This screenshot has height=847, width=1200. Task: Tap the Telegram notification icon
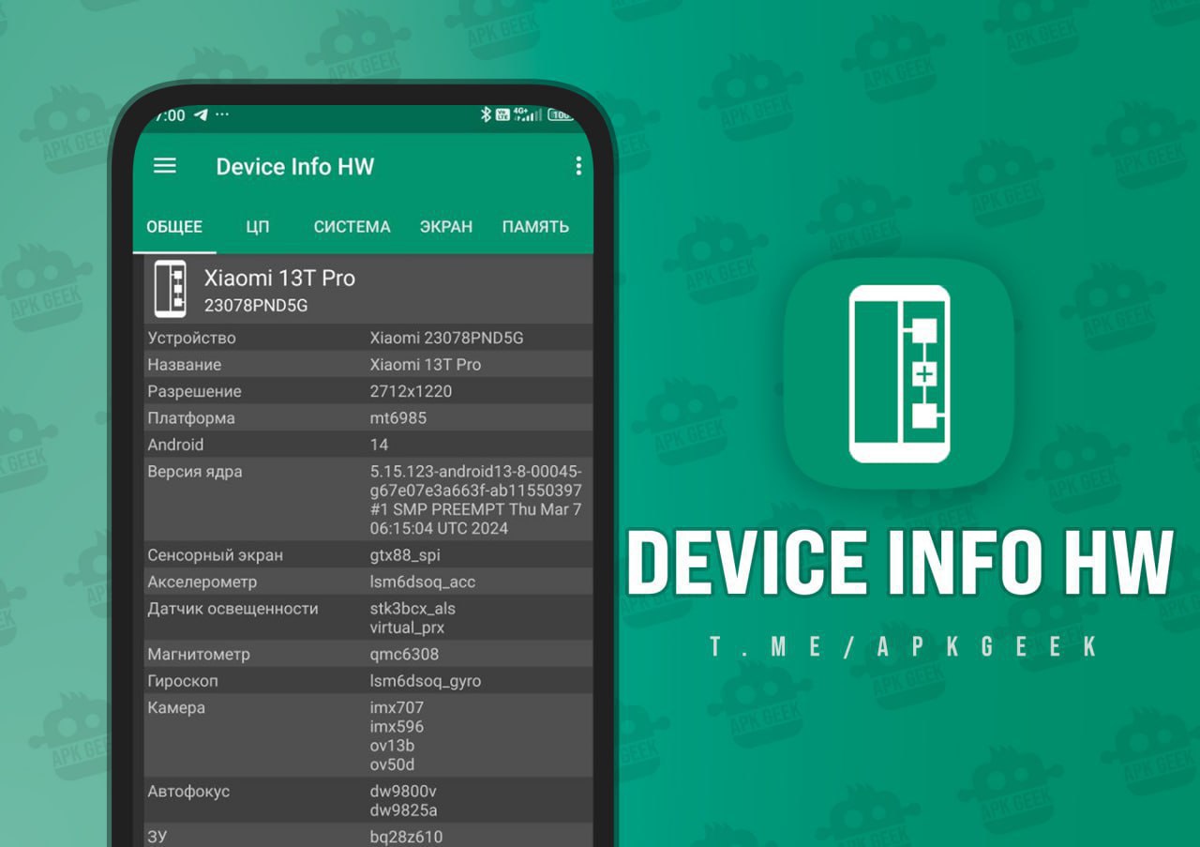[x=201, y=114]
